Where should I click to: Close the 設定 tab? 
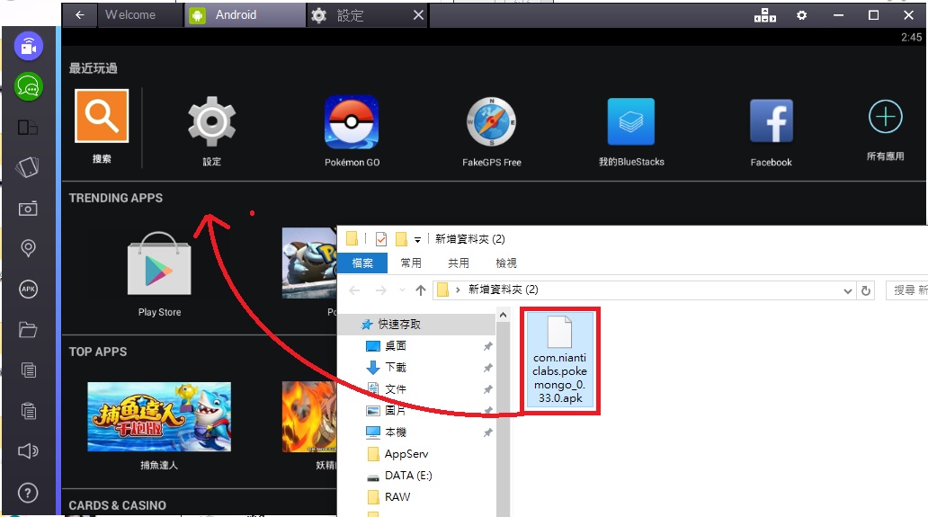(x=418, y=15)
